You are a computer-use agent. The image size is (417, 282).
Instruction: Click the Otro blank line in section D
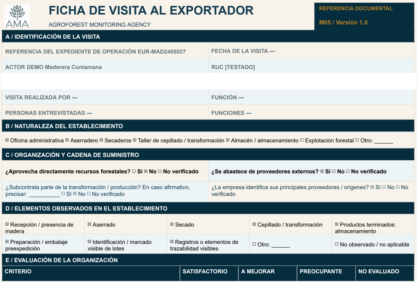pos(281,245)
